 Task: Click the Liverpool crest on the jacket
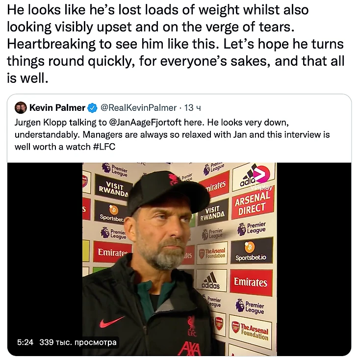191,325
